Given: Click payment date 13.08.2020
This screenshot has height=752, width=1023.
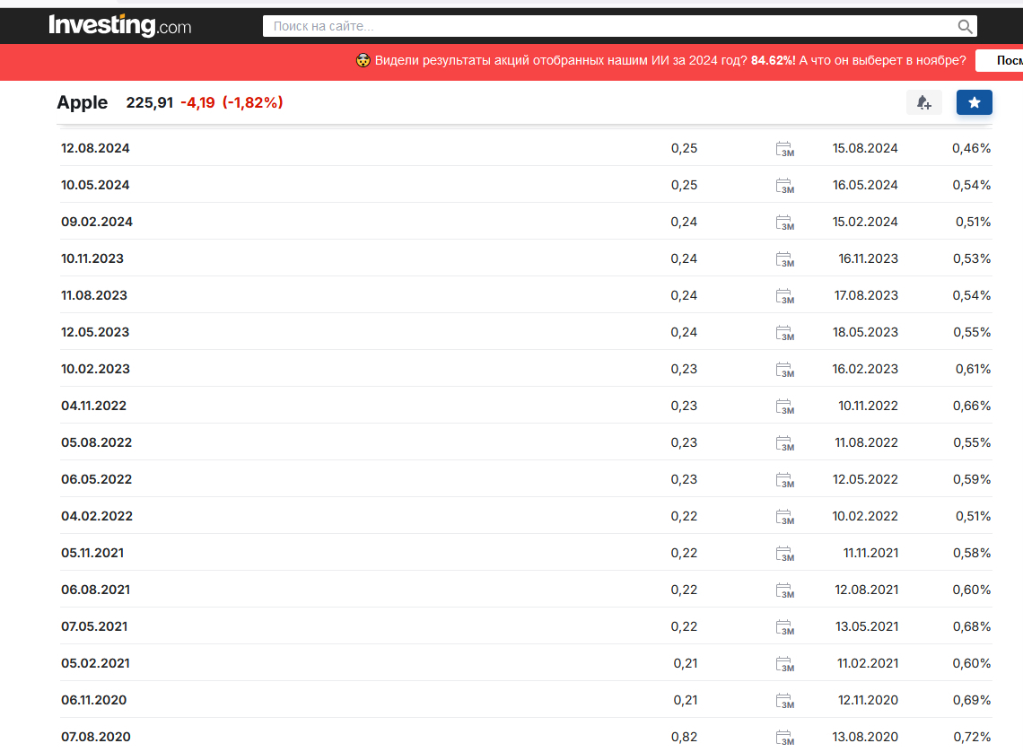Looking at the screenshot, I should click(x=865, y=737).
